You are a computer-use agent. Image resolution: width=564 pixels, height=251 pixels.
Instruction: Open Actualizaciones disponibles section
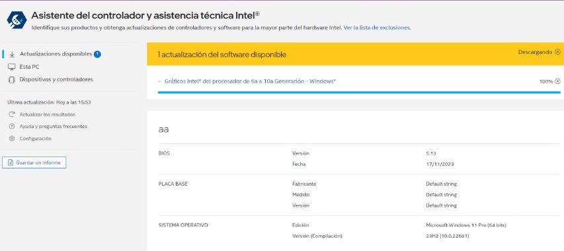(56, 54)
